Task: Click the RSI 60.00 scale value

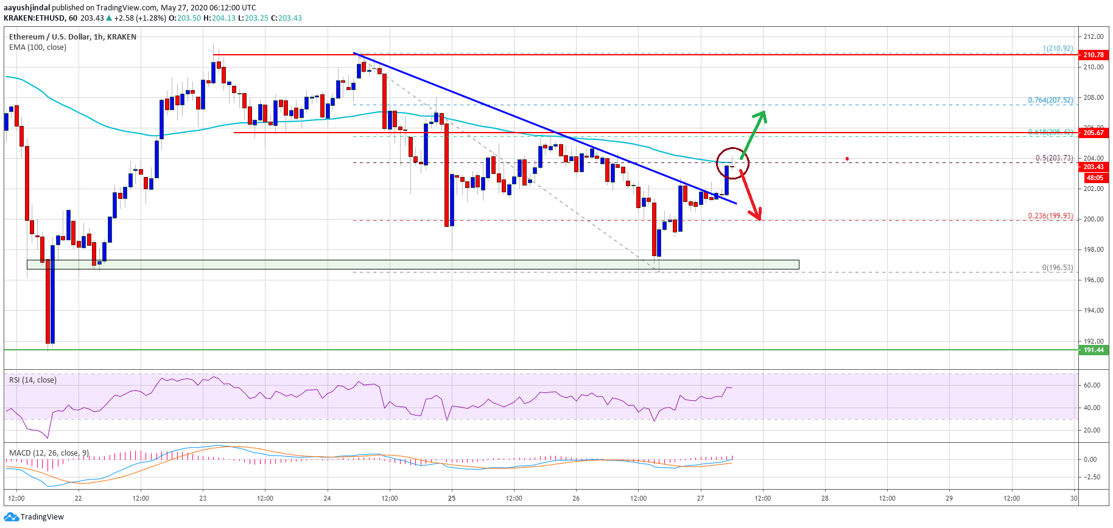Action: pyautogui.click(x=1092, y=385)
